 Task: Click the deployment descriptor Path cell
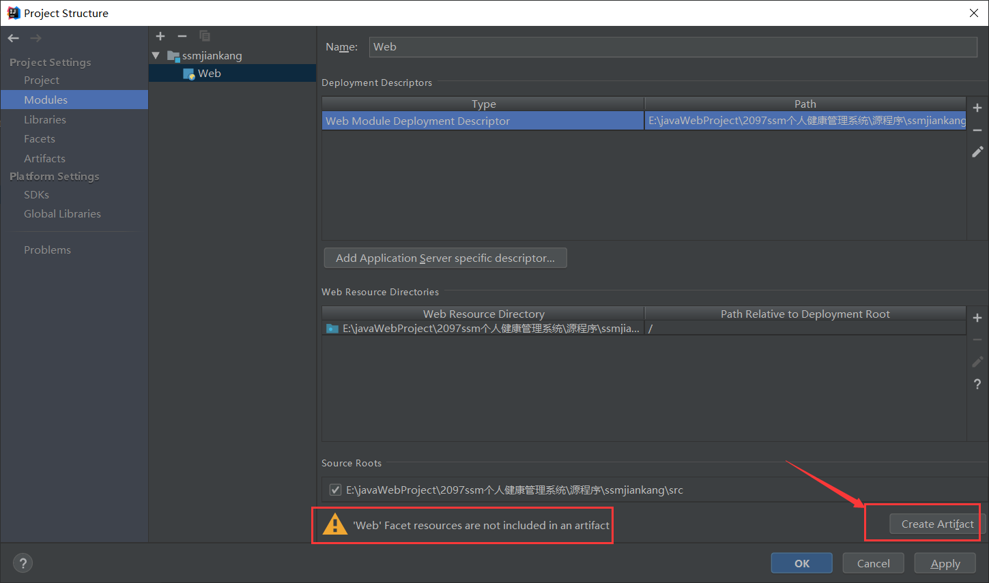pos(805,121)
